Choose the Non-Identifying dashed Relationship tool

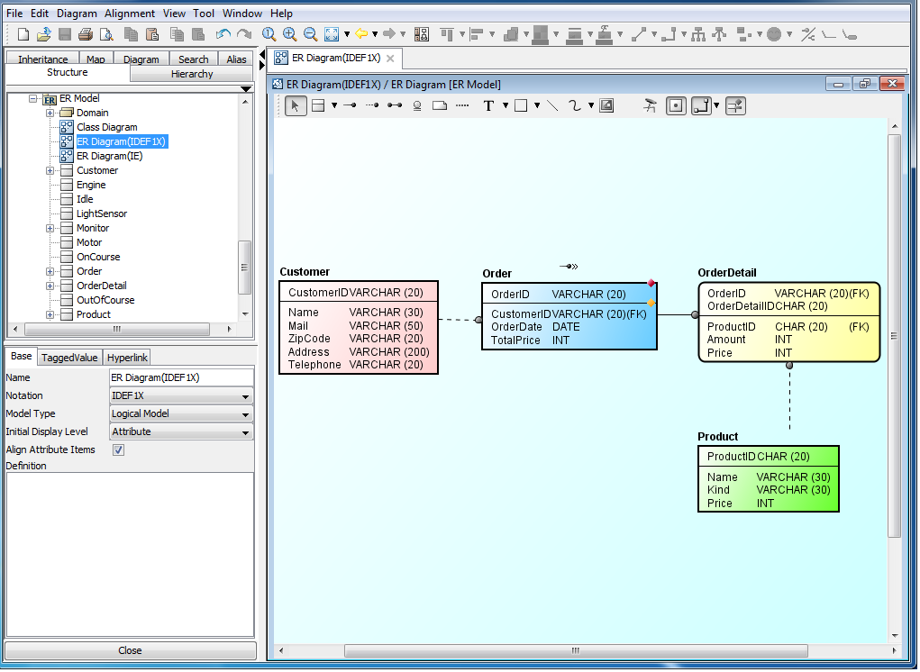pos(372,106)
